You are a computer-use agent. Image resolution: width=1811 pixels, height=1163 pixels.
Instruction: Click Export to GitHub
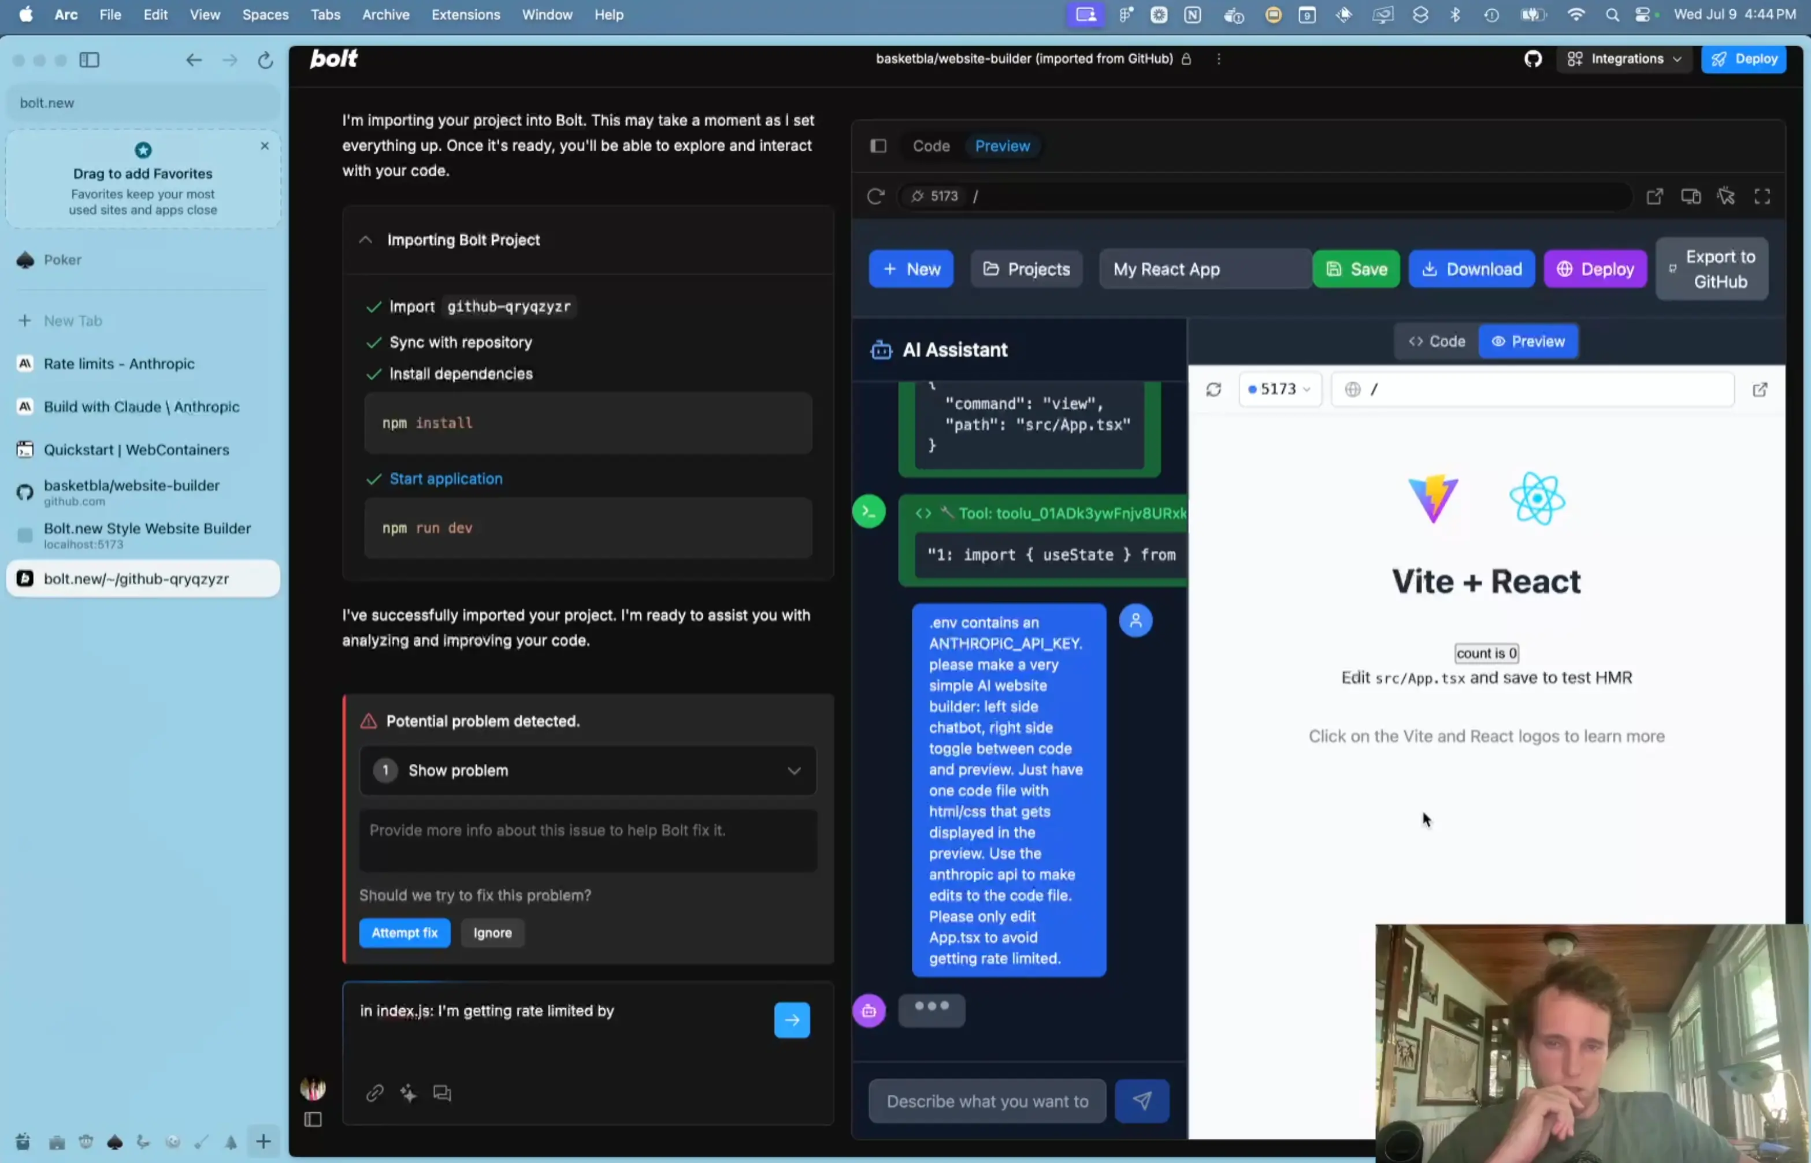1712,269
